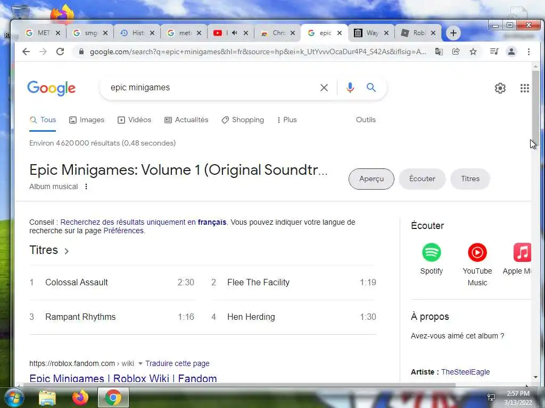Open the Plus more filters menu

[287, 120]
